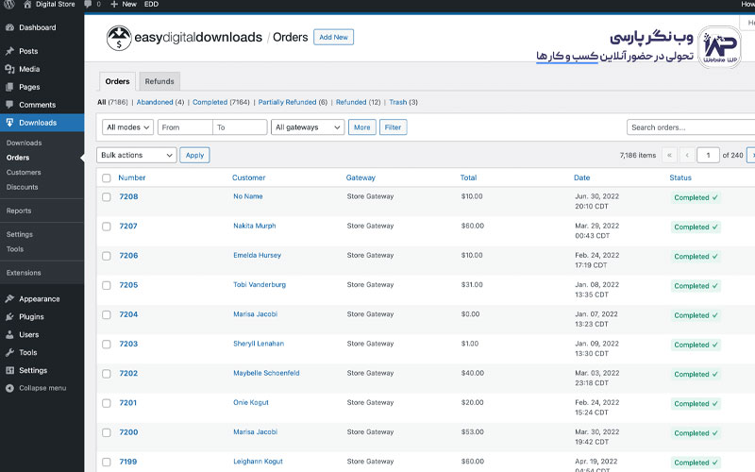Check the box for order 7204
The height and width of the screenshot is (472, 755).
tap(107, 314)
